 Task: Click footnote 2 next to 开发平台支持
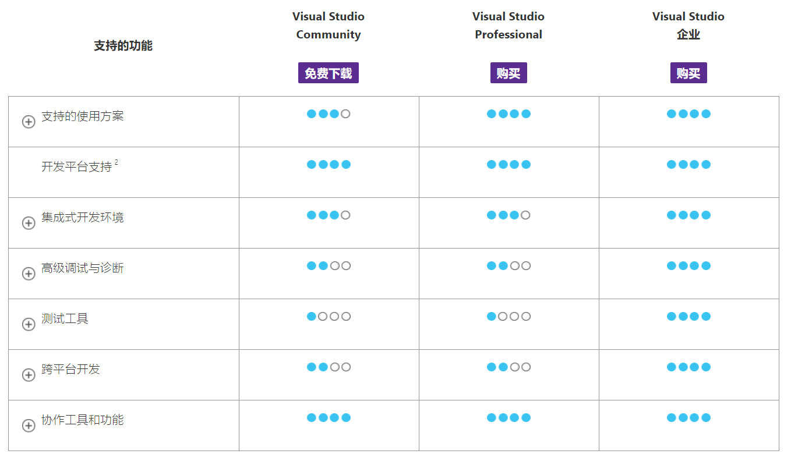point(116,163)
